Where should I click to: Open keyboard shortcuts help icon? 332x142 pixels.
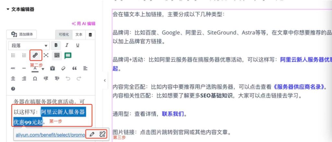(x=13, y=89)
